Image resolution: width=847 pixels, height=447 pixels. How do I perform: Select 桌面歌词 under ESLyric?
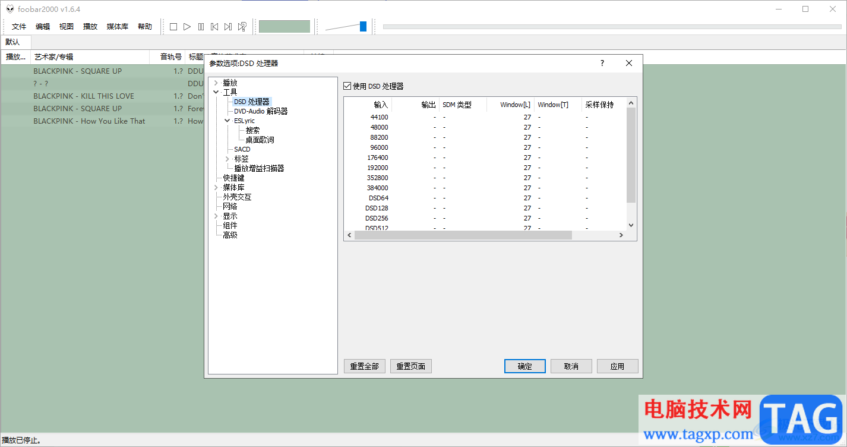click(x=260, y=140)
